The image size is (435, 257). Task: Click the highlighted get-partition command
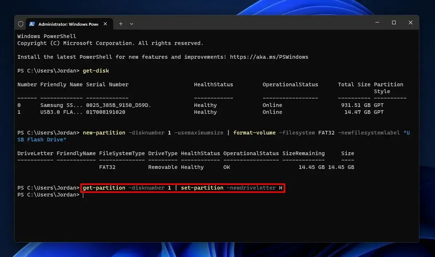(182, 188)
